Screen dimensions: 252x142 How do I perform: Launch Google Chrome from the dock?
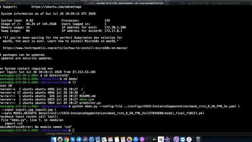(66, 139)
